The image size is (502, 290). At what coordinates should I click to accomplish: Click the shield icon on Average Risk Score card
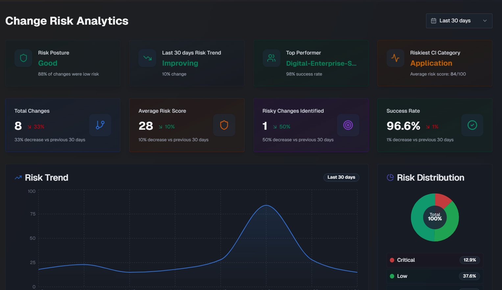224,125
